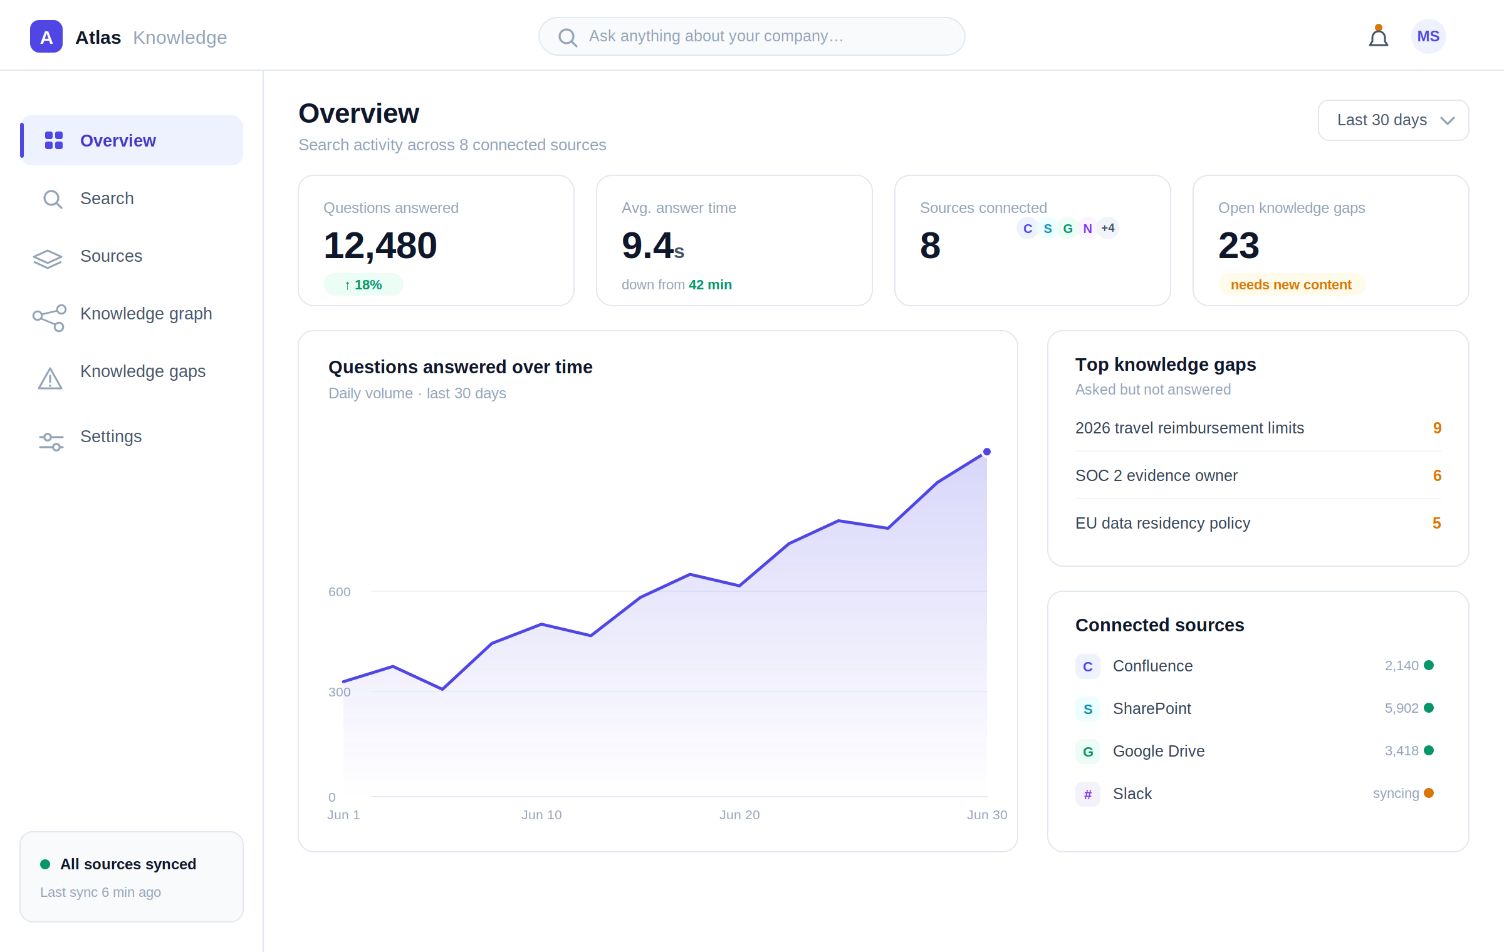Click the G source badge in Sources connected card
This screenshot has width=1504, height=952.
(1068, 229)
